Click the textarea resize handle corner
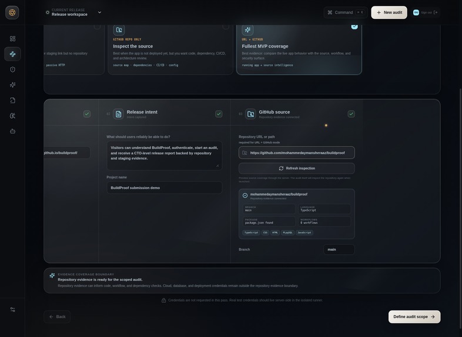The width and height of the screenshot is (462, 337). point(217,165)
